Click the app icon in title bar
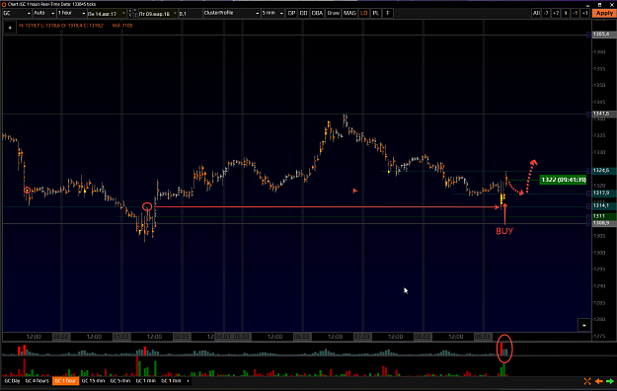 (4, 4)
